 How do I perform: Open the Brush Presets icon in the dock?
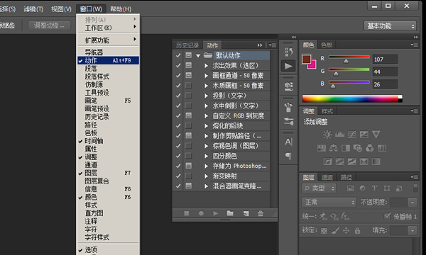(288, 121)
